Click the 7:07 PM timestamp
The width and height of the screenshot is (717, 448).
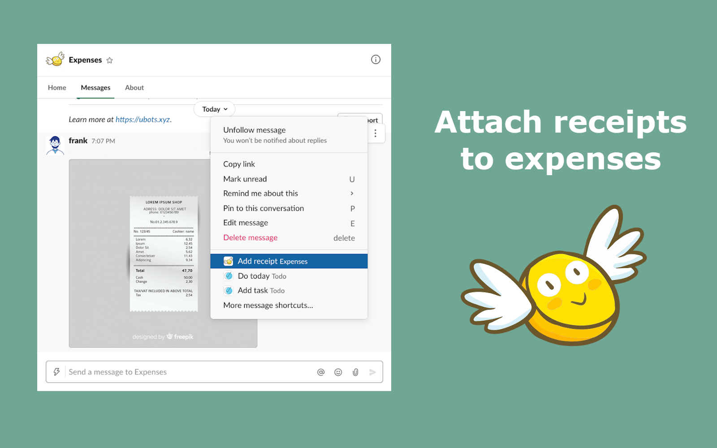point(103,141)
